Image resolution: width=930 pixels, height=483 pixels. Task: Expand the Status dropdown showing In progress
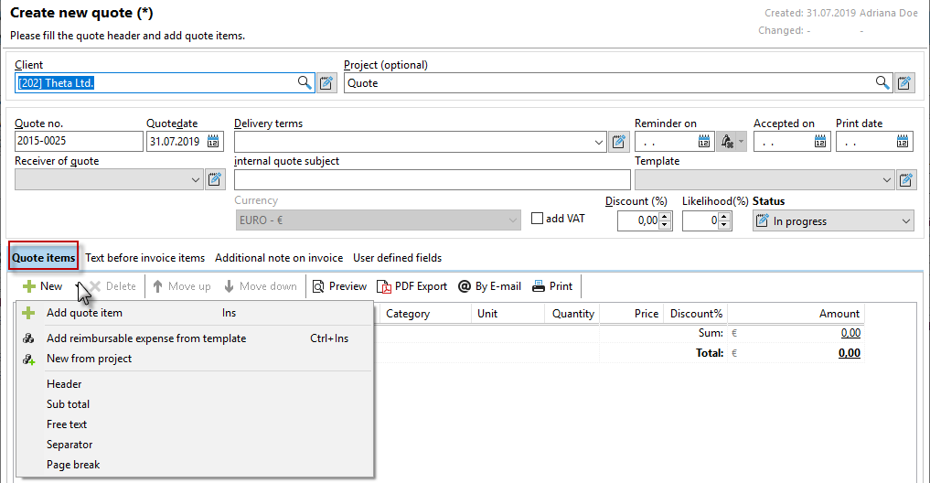coord(906,221)
